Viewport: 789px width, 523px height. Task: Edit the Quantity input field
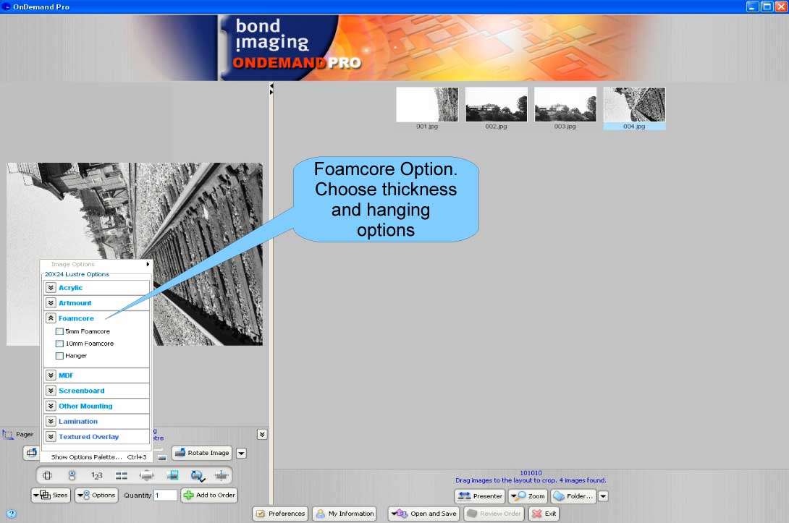(x=164, y=496)
